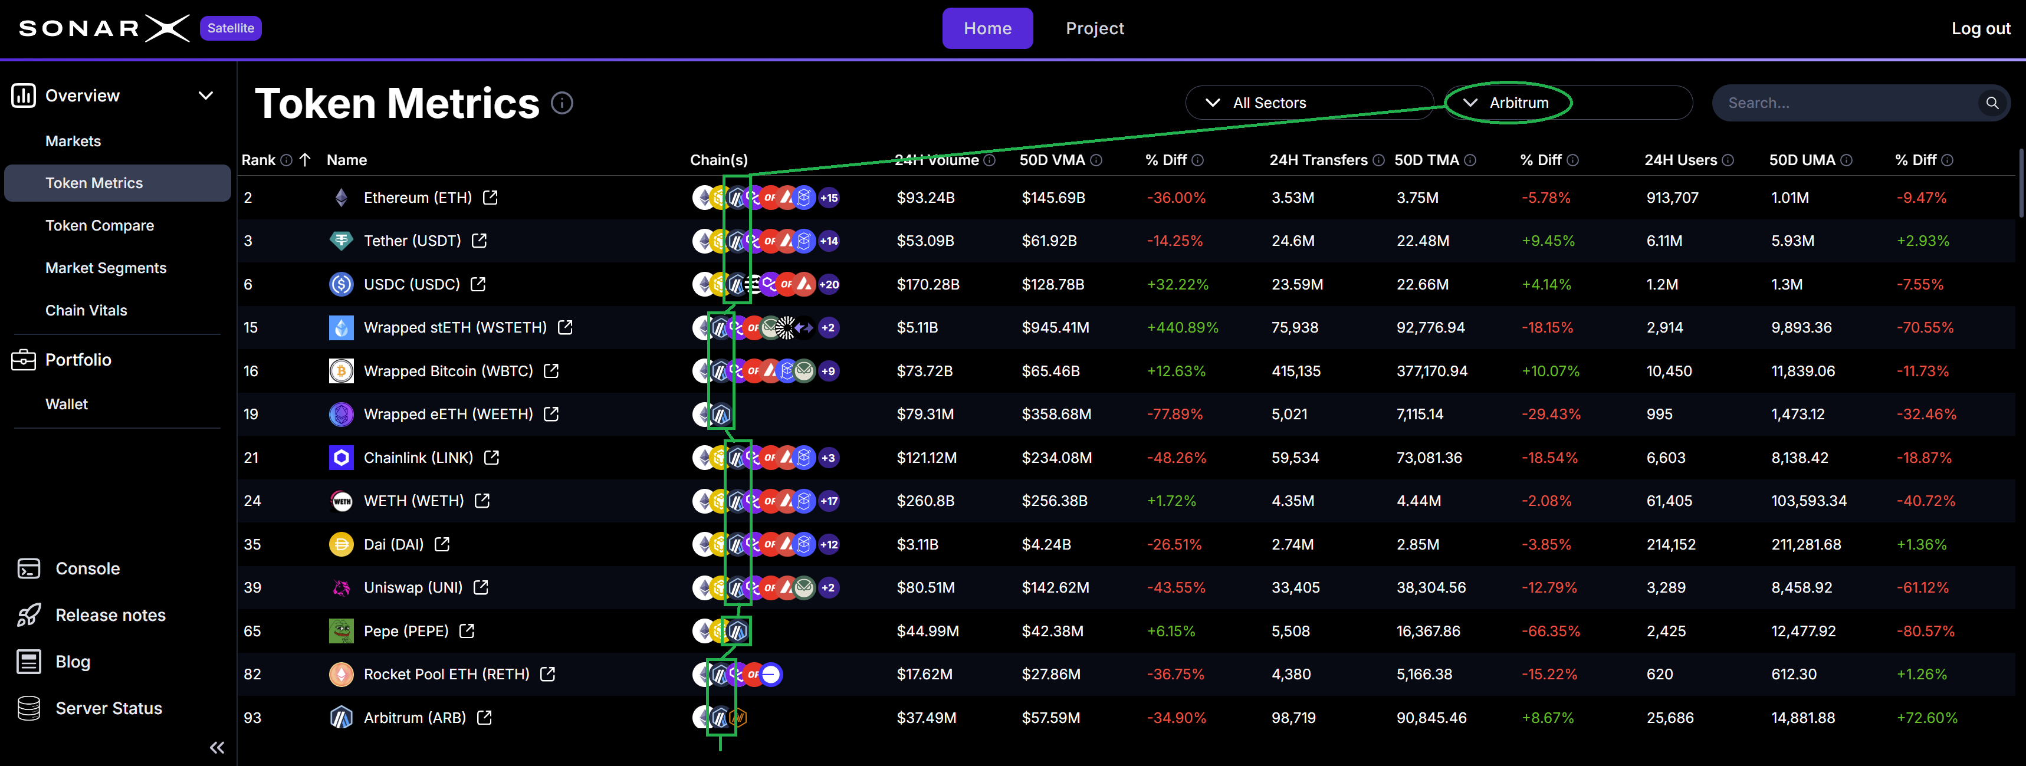This screenshot has width=2026, height=766.
Task: Open Token Compare from the sidebar
Action: [100, 225]
